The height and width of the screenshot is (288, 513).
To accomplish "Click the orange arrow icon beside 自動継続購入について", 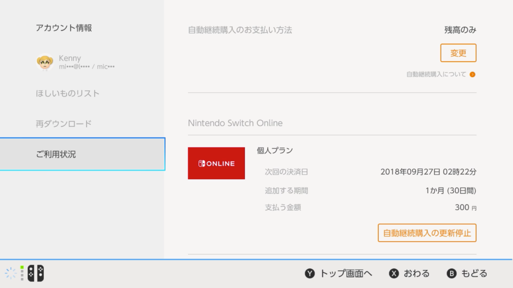I will [472, 75].
